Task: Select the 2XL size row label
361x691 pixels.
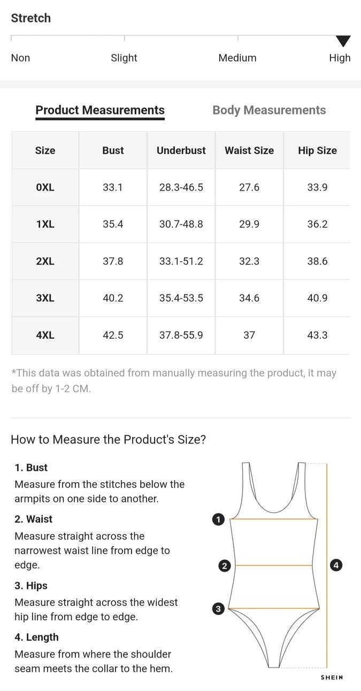Action: click(x=45, y=261)
